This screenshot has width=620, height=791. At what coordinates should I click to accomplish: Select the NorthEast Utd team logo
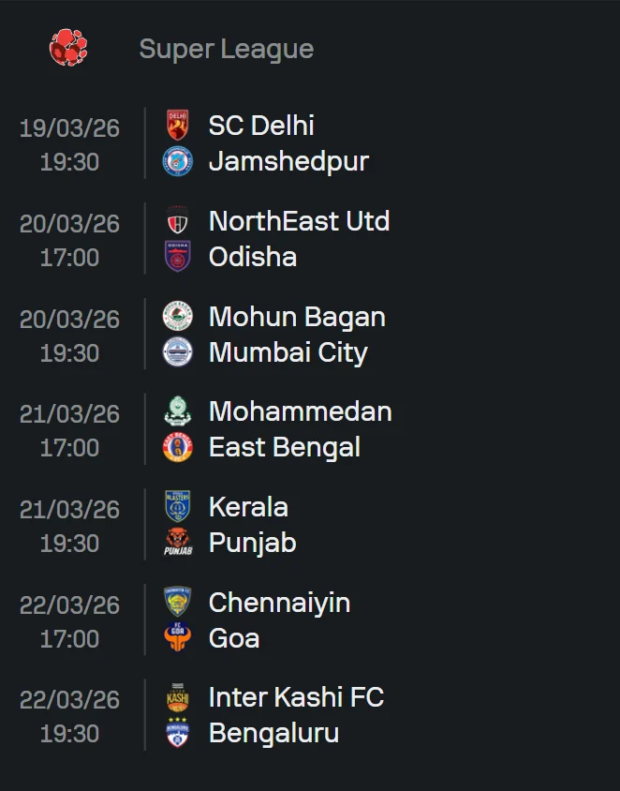click(177, 221)
